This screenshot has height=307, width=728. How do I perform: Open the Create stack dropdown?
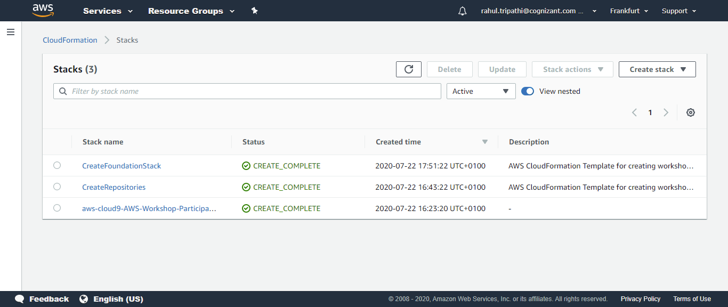click(x=657, y=69)
